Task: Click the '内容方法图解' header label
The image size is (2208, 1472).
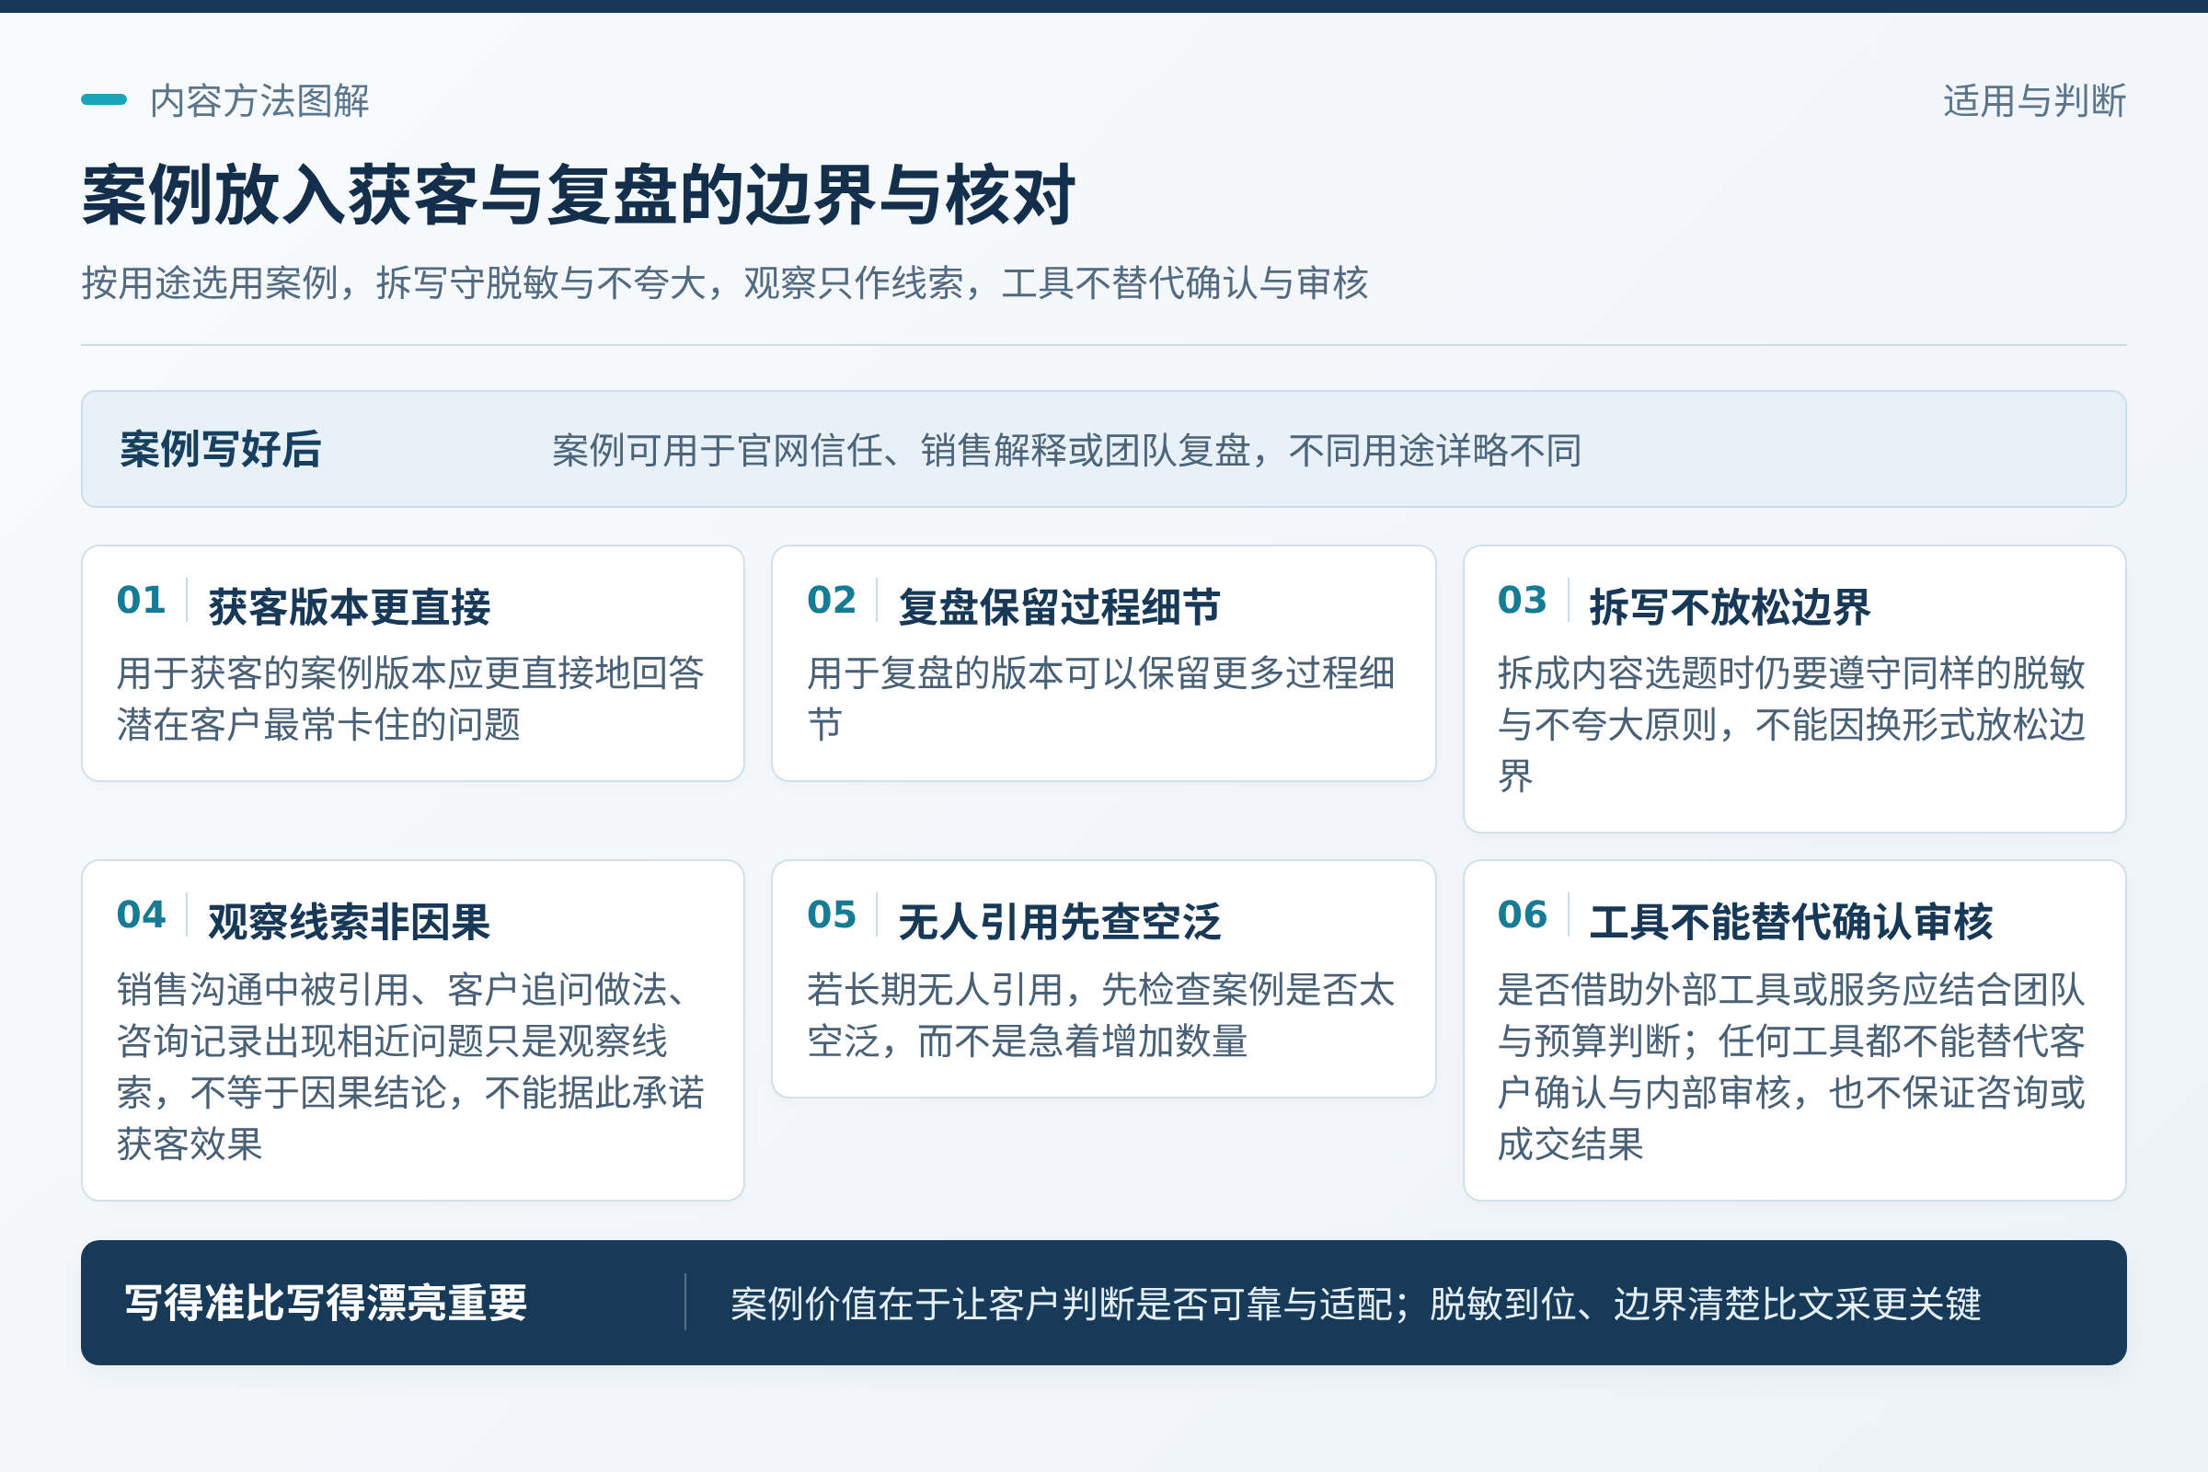Action: point(259,100)
